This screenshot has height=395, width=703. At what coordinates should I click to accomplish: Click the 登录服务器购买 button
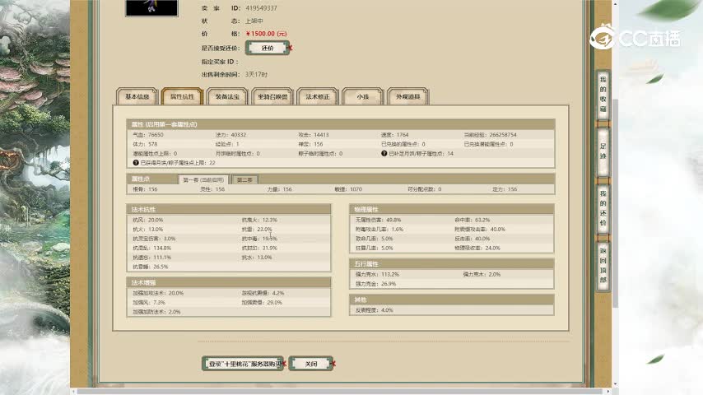pyautogui.click(x=243, y=363)
